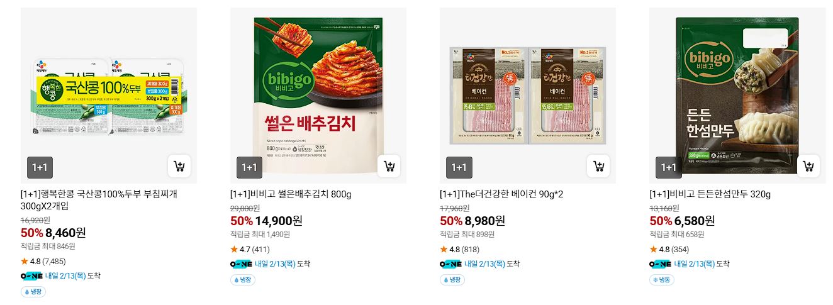Open the bibigo kimchi product image
Viewport: 833px width, 305px height.
pyautogui.click(x=318, y=96)
